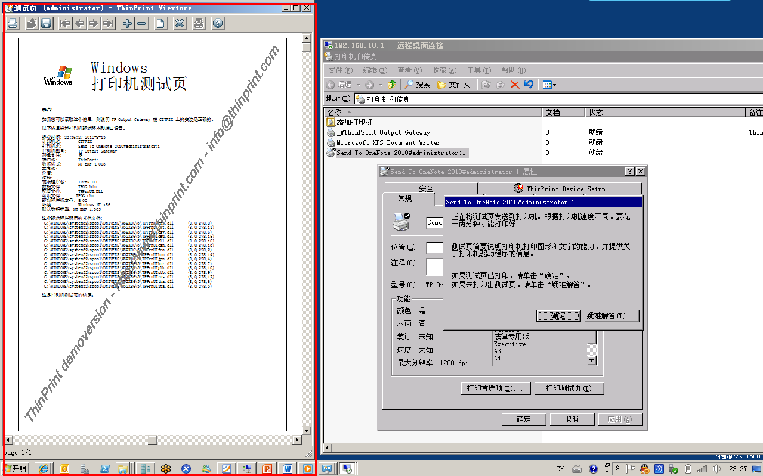Show hidden tray icons with the chevron
Viewport: 763px width, 476px height.
[x=617, y=469]
